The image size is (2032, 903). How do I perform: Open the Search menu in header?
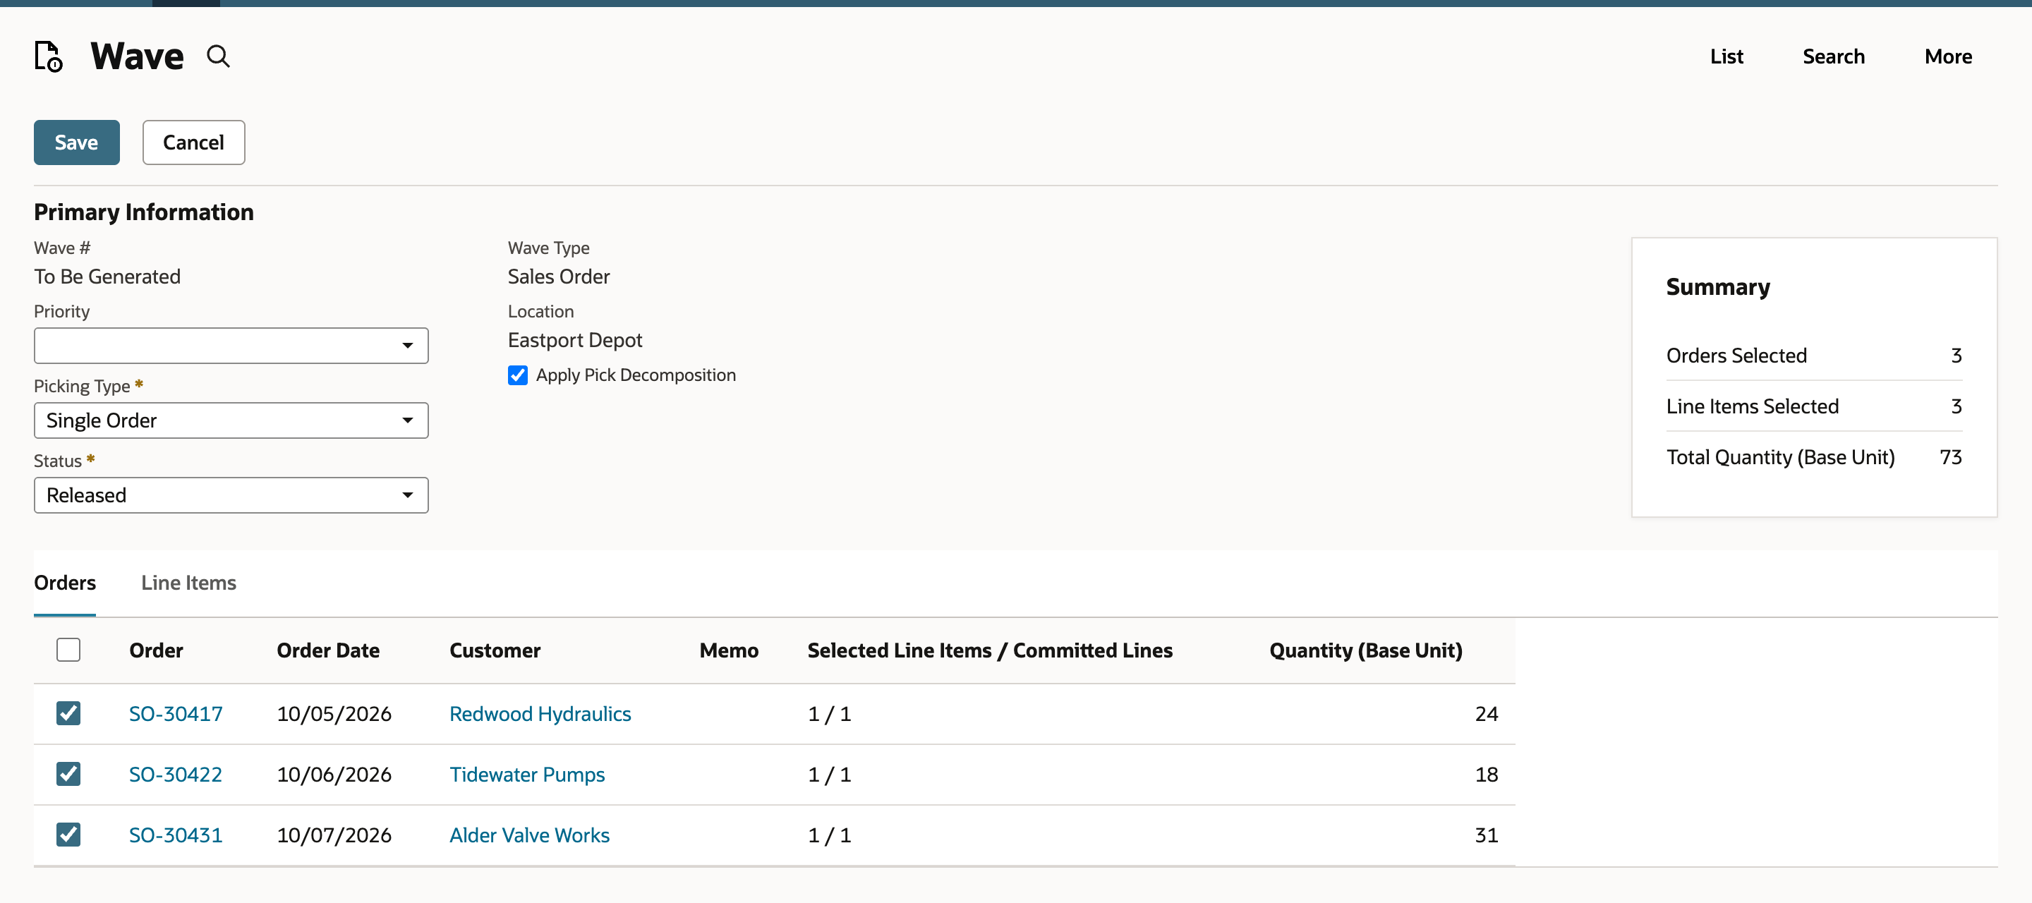click(1833, 56)
